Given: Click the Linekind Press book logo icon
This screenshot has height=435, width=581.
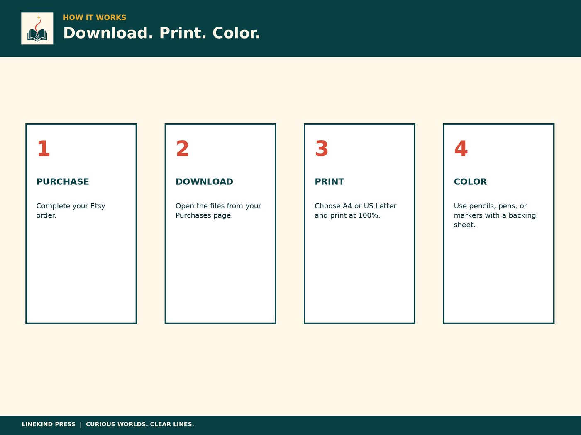Looking at the screenshot, I should click(37, 29).
